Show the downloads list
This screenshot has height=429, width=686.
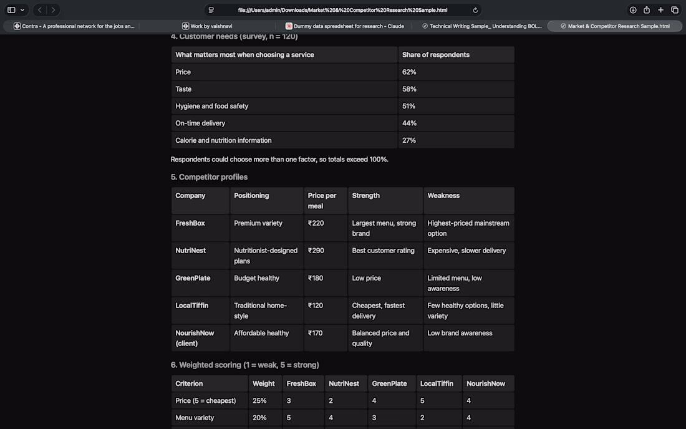click(x=632, y=9)
